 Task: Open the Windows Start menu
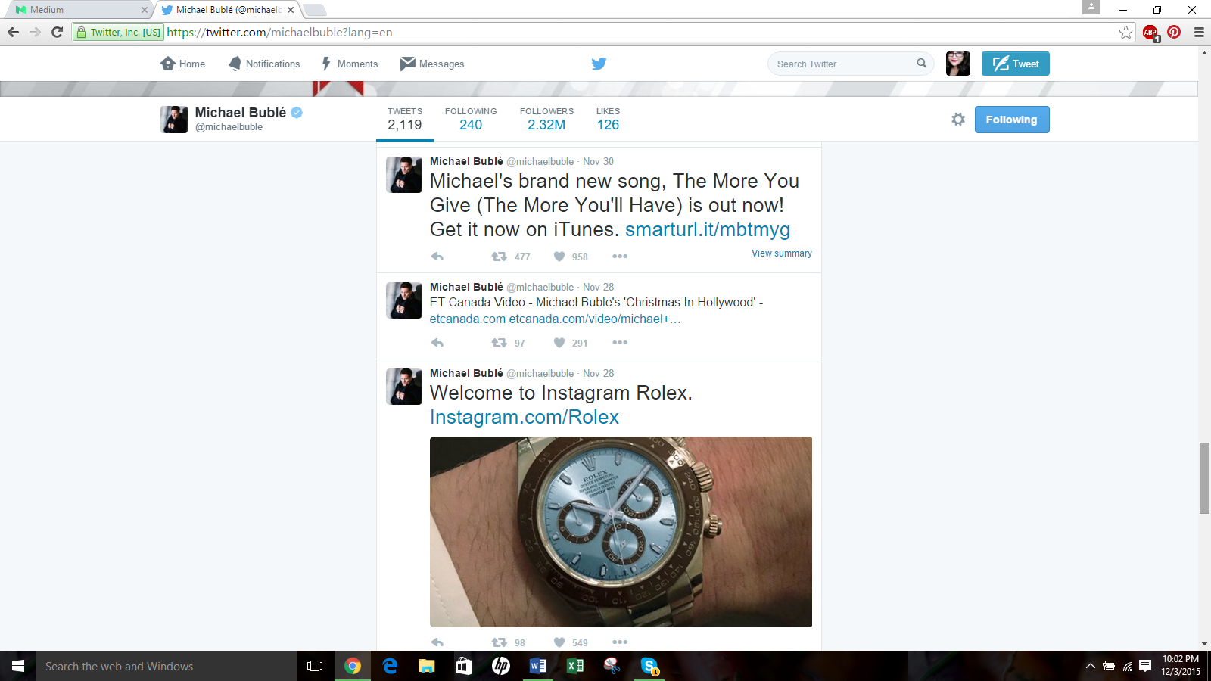(18, 666)
